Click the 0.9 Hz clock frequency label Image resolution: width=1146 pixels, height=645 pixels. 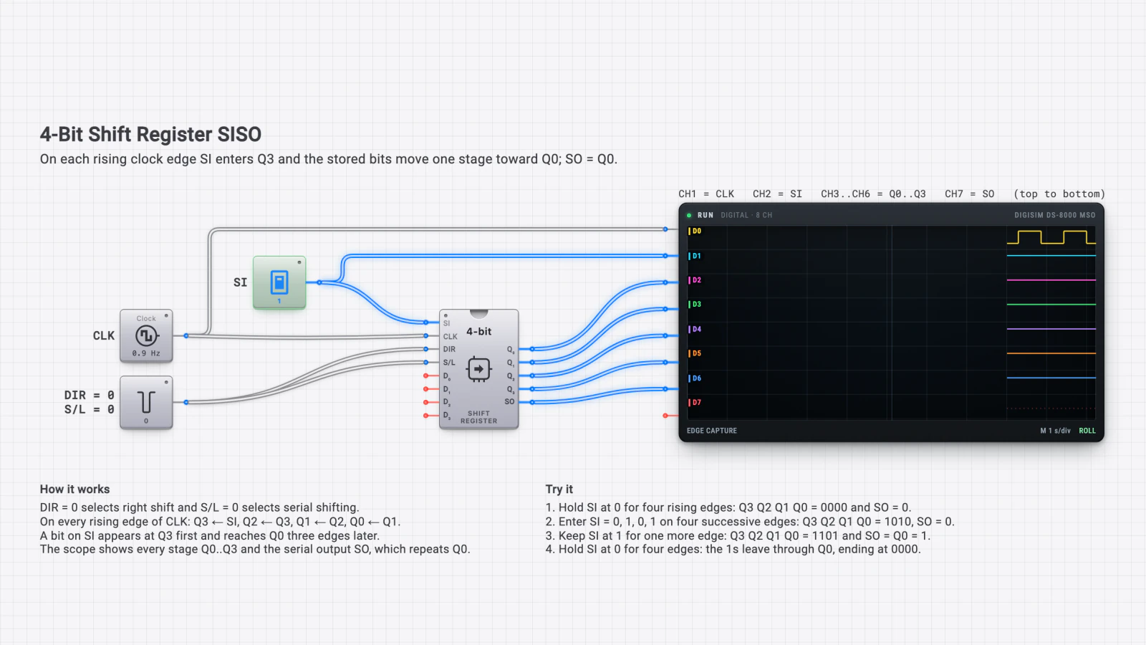click(146, 353)
